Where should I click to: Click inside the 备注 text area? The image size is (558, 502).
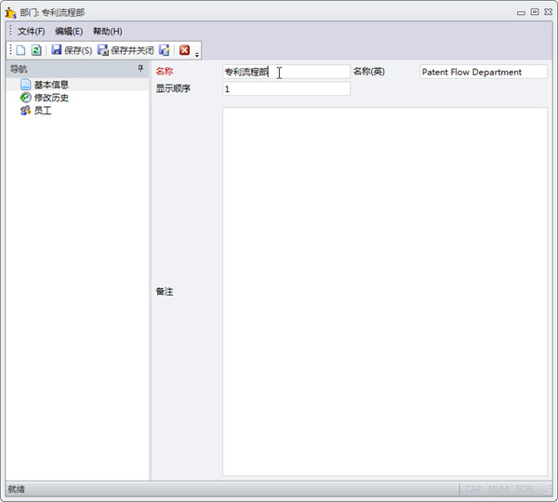coord(385,291)
